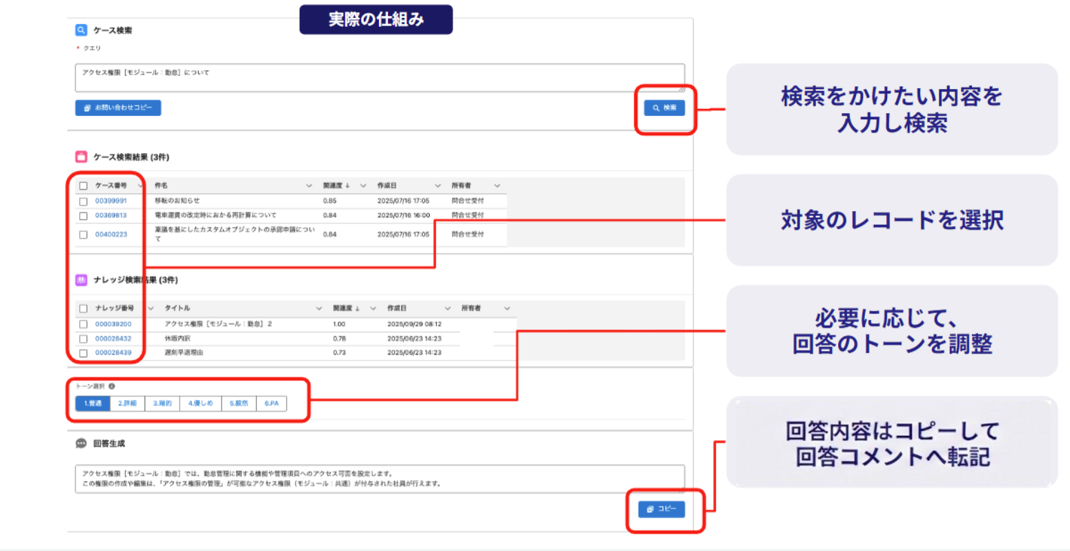Select the 2.詳細 tone option

pyautogui.click(x=127, y=403)
